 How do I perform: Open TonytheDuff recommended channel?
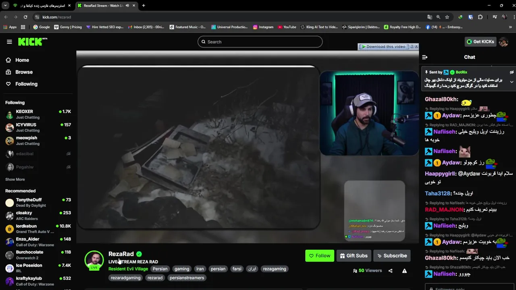coord(38,202)
